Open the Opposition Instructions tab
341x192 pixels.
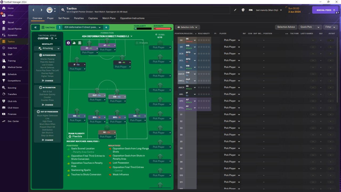pyautogui.click(x=132, y=18)
